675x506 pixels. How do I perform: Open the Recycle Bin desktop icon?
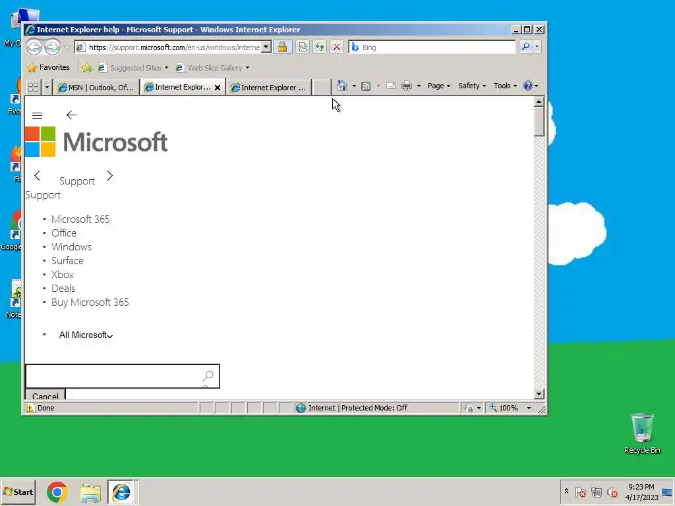[642, 434]
